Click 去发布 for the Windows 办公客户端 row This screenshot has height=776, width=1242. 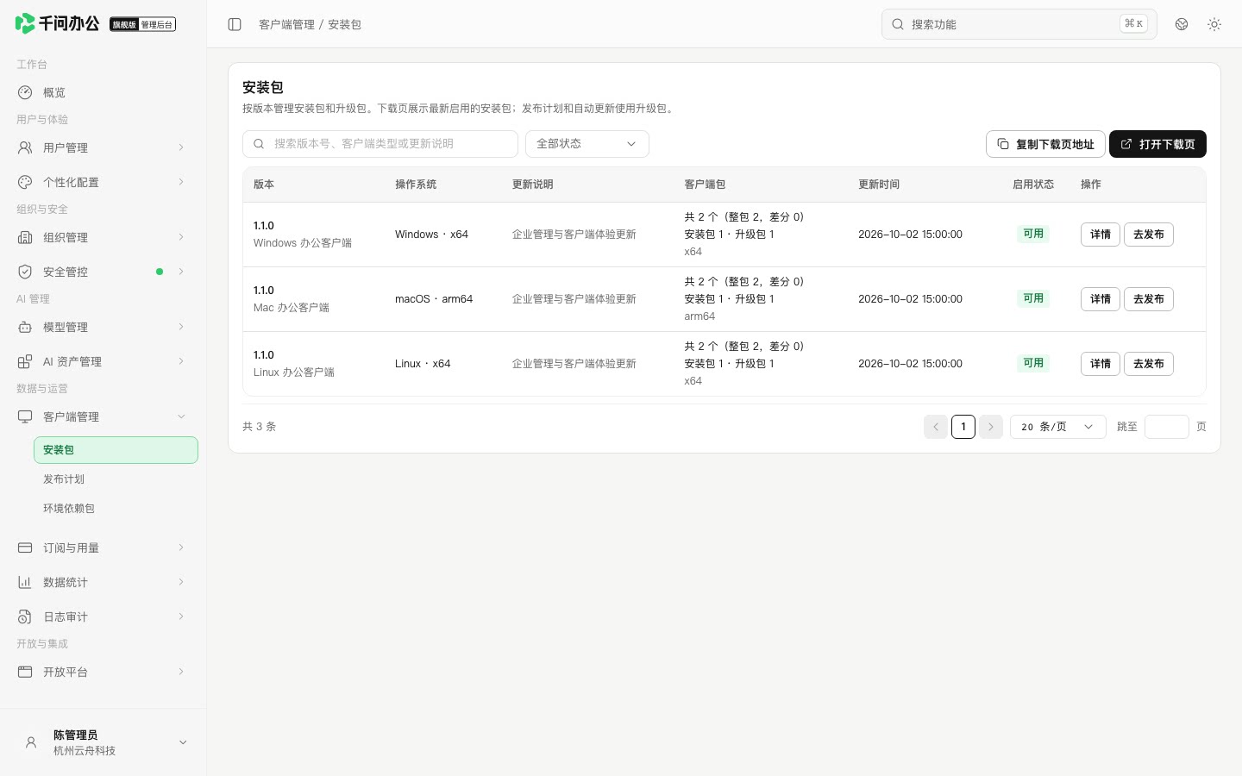click(1149, 235)
